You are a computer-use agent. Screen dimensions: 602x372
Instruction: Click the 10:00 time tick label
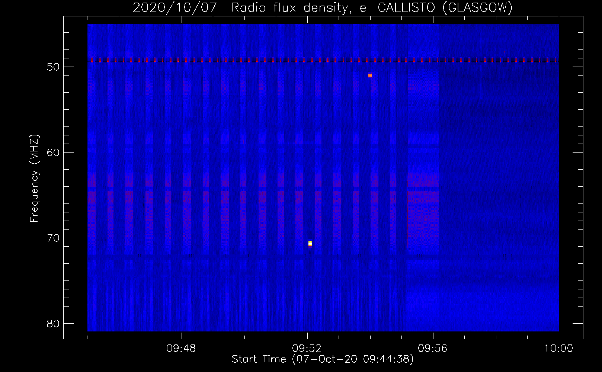coord(558,349)
